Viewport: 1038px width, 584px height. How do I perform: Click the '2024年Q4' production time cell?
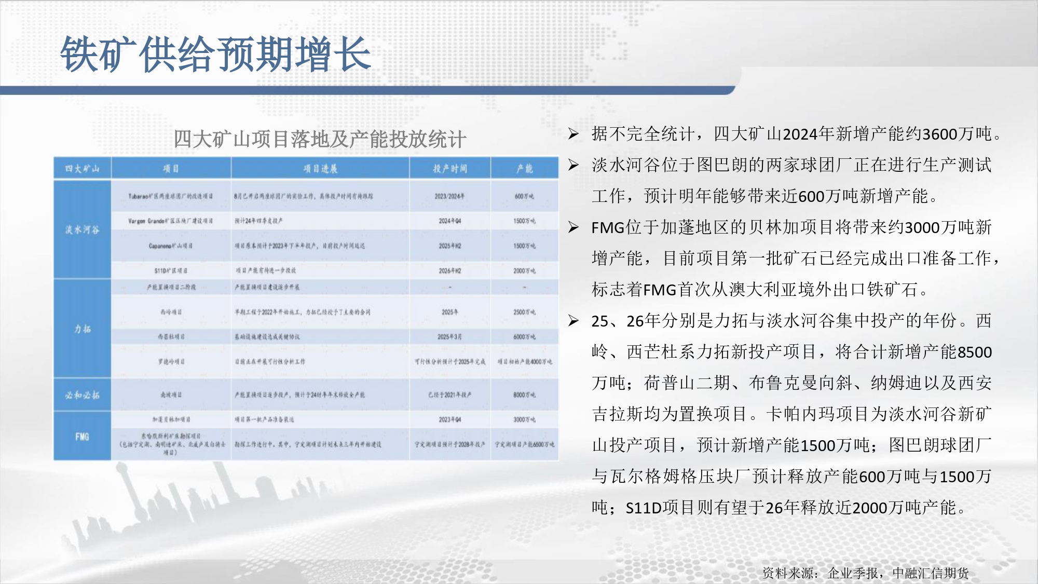pos(450,221)
